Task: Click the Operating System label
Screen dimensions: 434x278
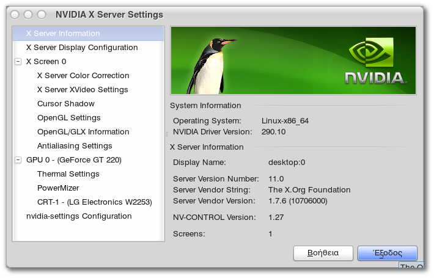Action: tap(207, 121)
